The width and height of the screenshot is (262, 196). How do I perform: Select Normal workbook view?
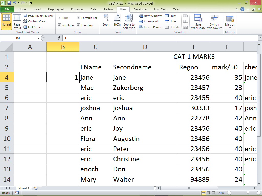pyautogui.click(x=6, y=21)
